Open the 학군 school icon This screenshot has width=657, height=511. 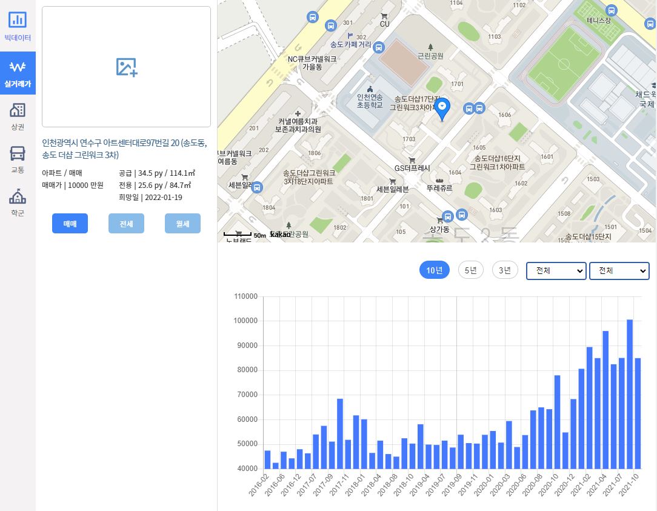18,197
